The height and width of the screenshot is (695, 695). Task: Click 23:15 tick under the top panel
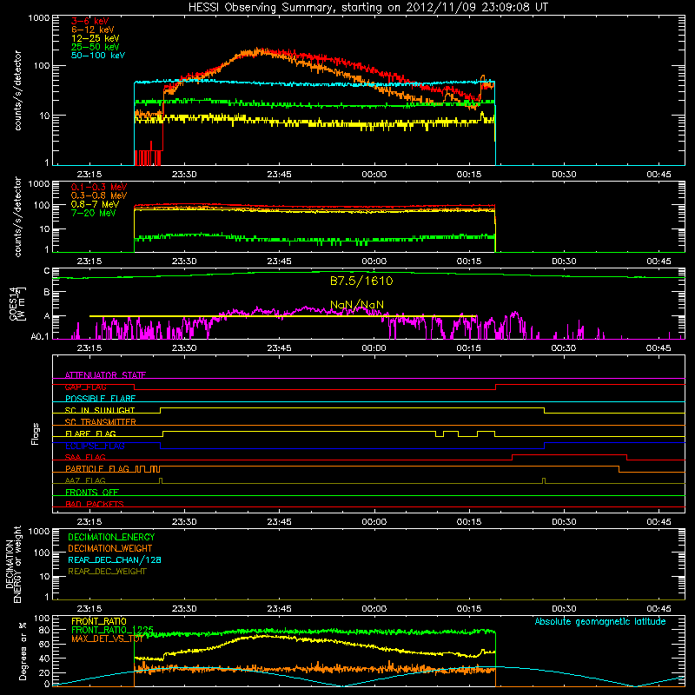[x=89, y=175]
